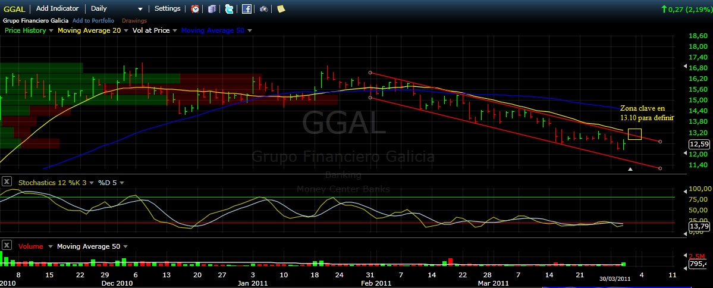Click the Mar 2011 axis label
This screenshot has height=288, width=713.
(x=494, y=283)
